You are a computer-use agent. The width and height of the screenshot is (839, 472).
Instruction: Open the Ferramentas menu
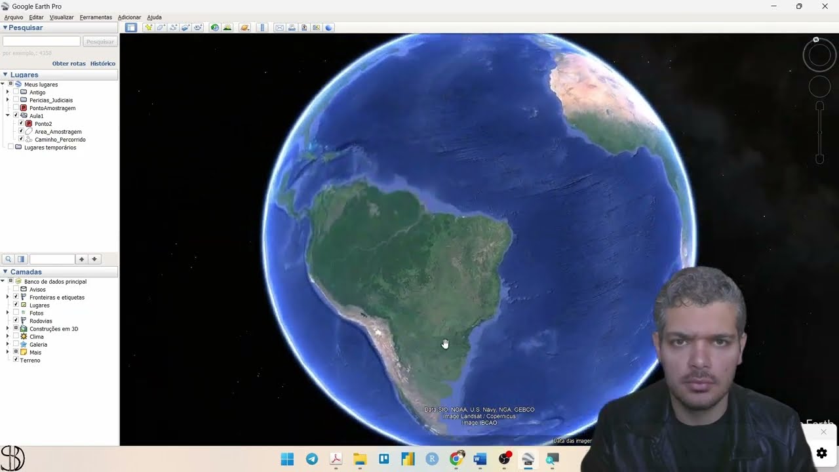96,17
